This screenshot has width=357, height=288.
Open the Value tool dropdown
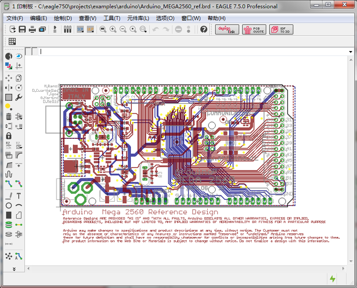pyautogui.click(x=19, y=145)
